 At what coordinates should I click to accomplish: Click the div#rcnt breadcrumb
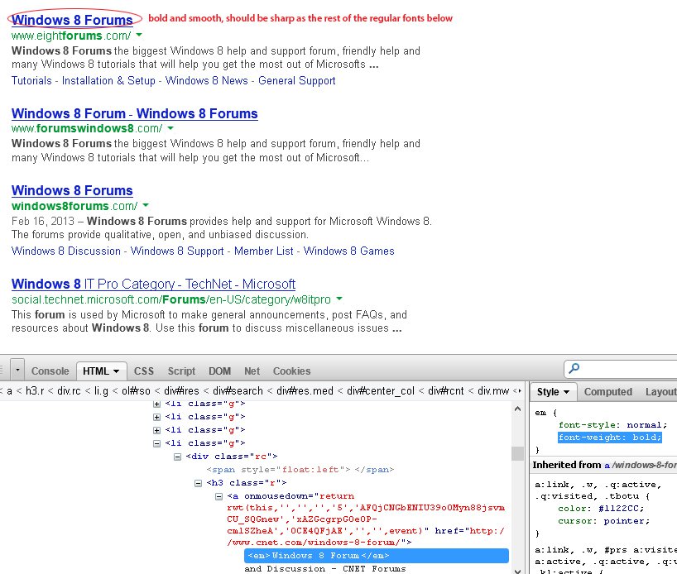(445, 391)
